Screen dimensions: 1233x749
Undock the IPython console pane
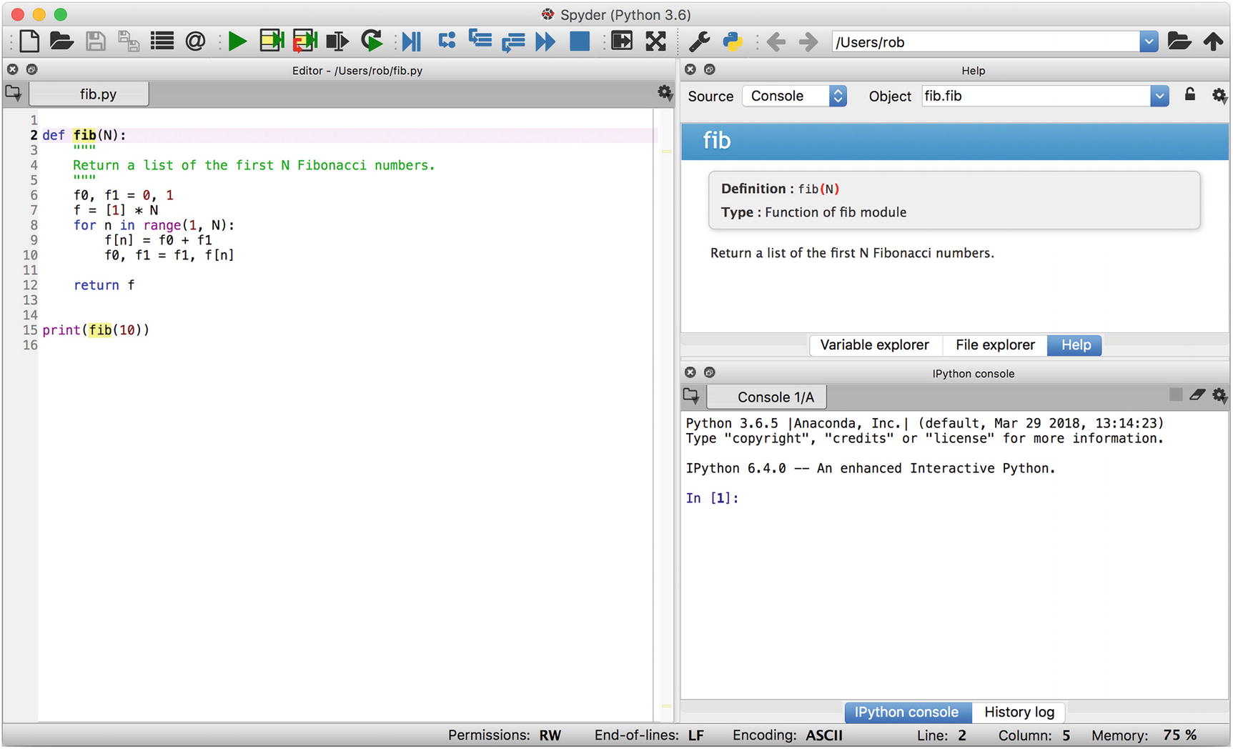(x=709, y=372)
